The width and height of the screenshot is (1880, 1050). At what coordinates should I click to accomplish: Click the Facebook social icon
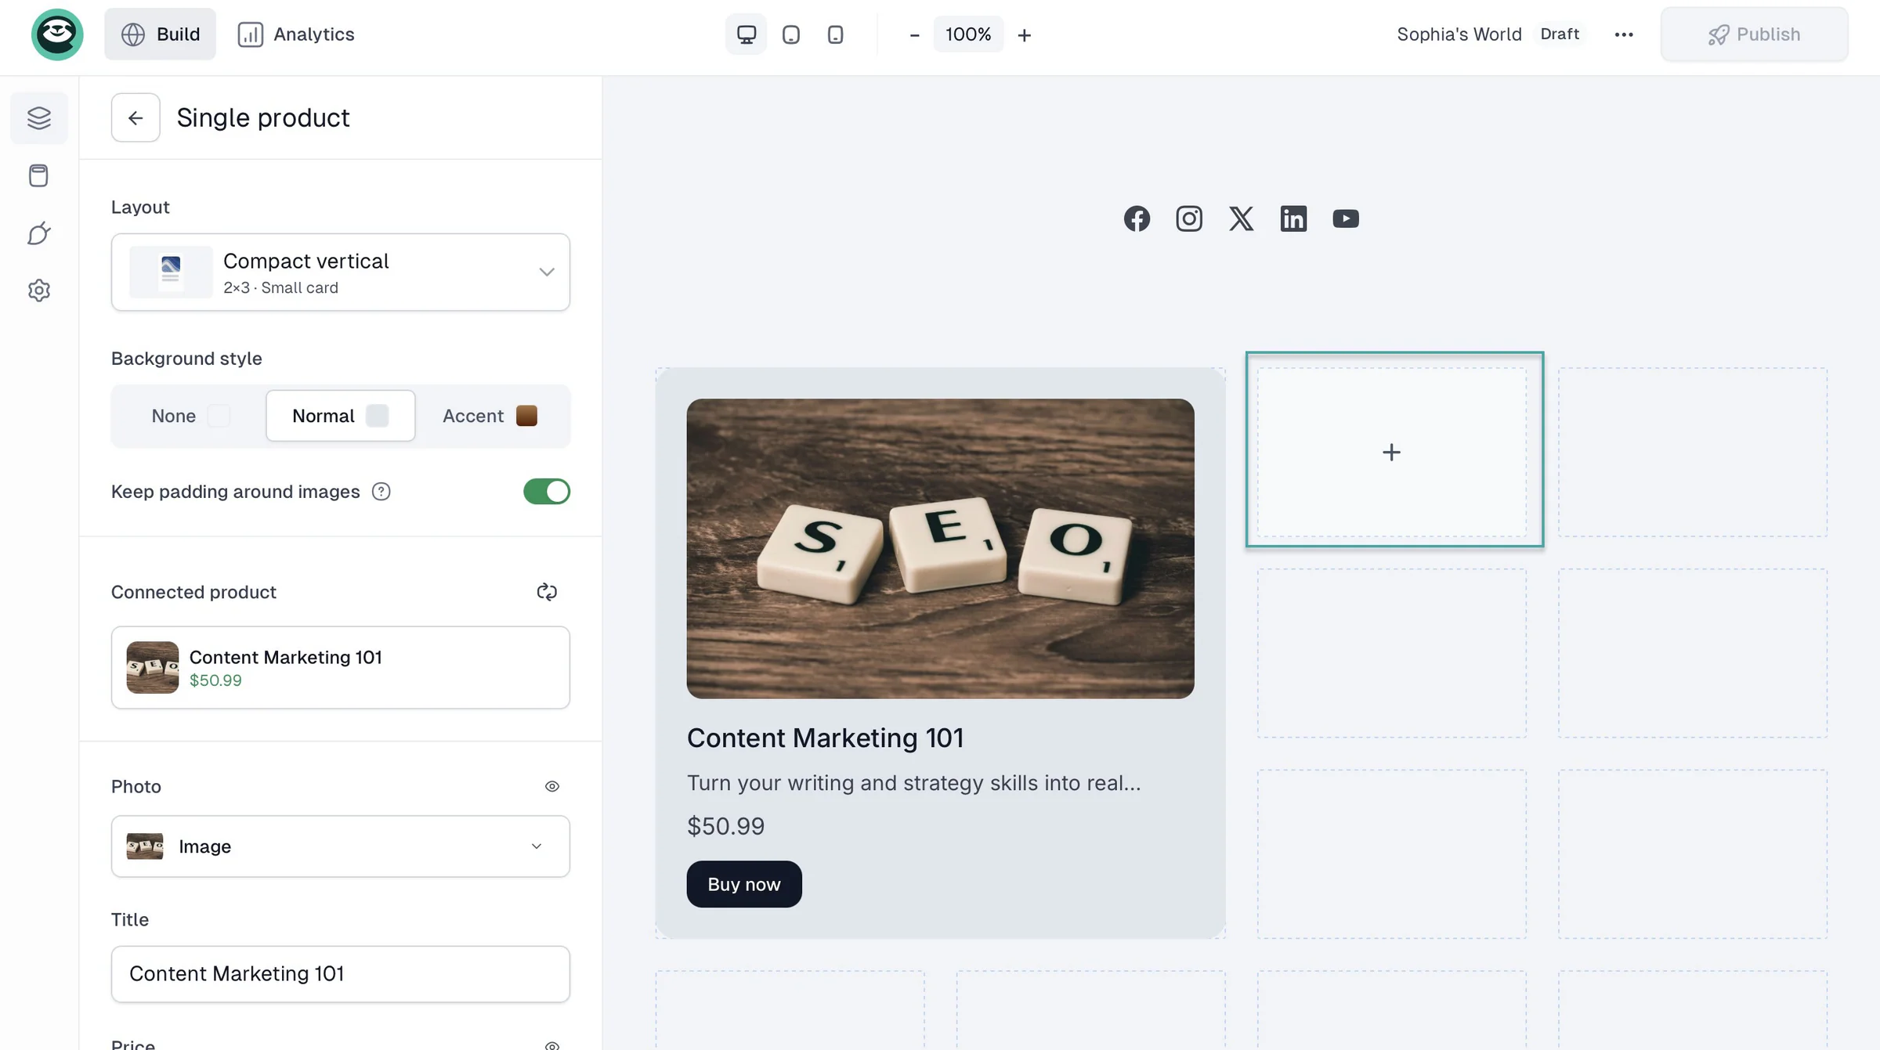tap(1137, 218)
